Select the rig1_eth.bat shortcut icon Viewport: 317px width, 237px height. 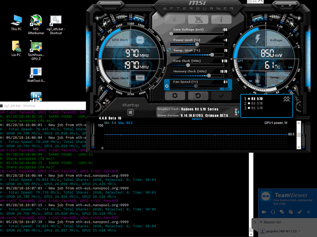56,25
